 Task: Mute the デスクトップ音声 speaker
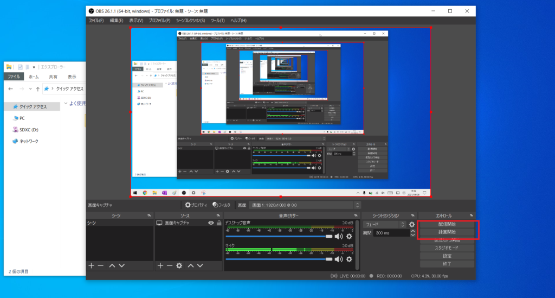click(x=339, y=236)
